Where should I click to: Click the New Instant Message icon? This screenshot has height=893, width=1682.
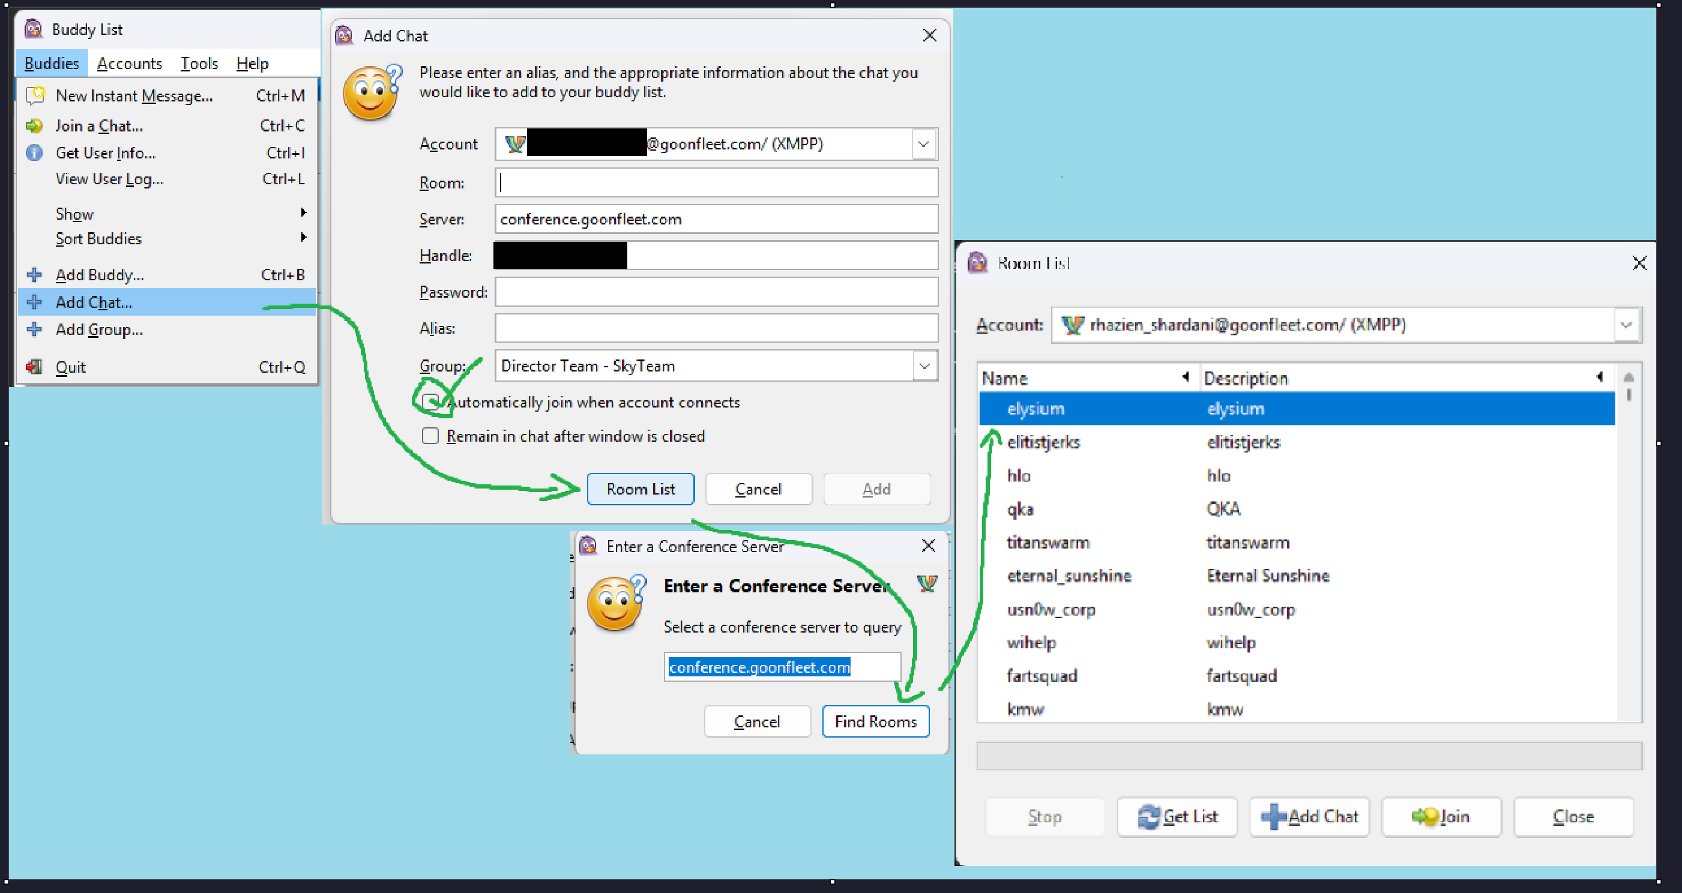click(x=35, y=95)
